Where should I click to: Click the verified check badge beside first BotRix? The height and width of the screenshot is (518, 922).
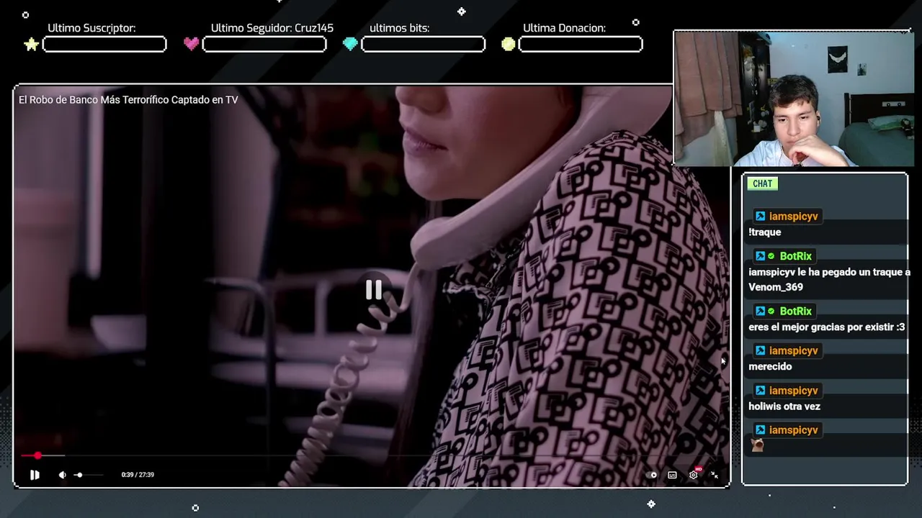coord(771,256)
